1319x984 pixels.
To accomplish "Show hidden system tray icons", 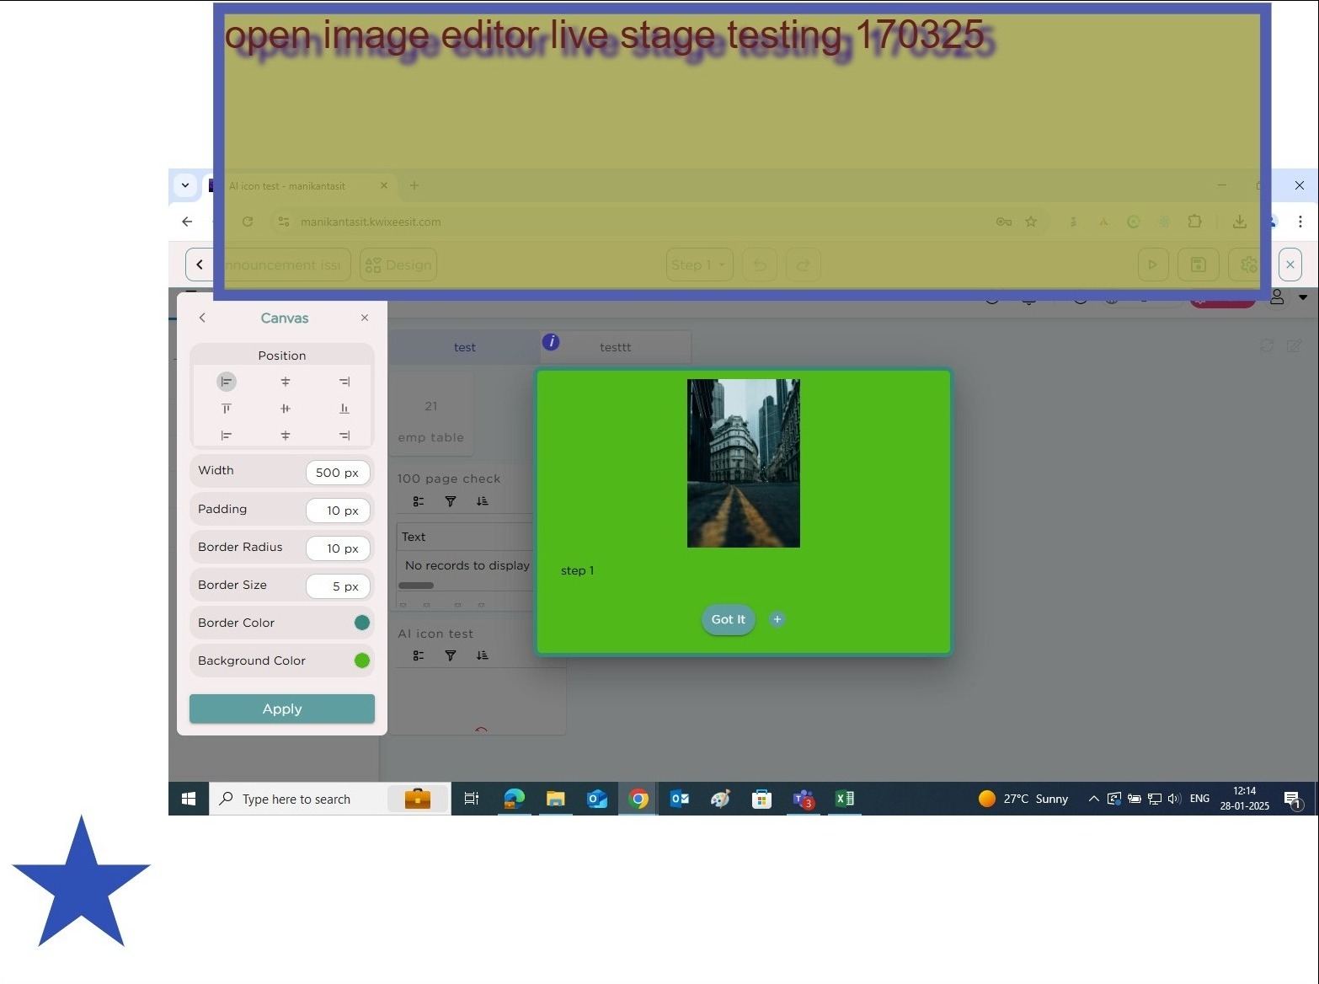I will pos(1093,799).
